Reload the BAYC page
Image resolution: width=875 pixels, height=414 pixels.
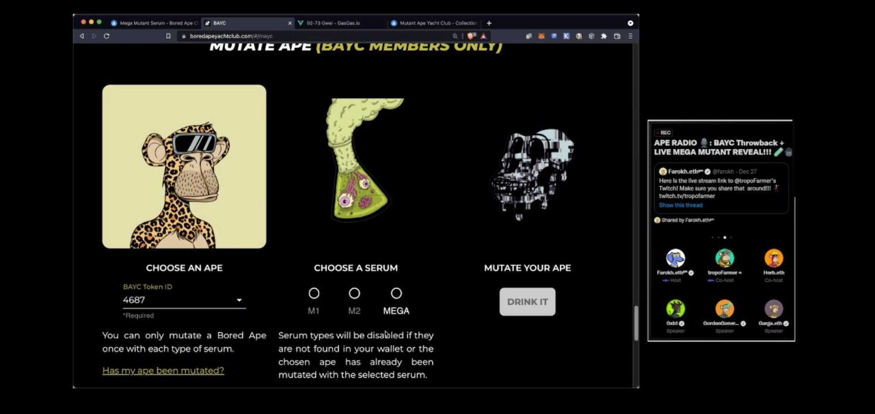[107, 36]
